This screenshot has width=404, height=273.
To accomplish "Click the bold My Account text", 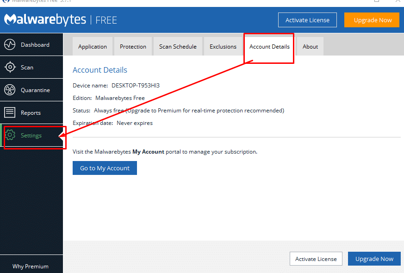I will pyautogui.click(x=148, y=152).
